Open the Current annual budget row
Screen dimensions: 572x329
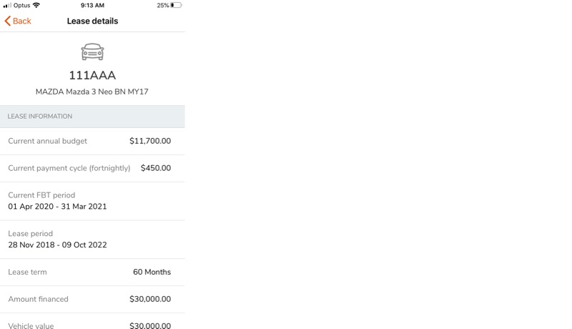(92, 141)
